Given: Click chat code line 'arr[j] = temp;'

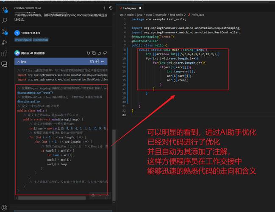Looking at the screenshot, I should (x=57, y=164).
